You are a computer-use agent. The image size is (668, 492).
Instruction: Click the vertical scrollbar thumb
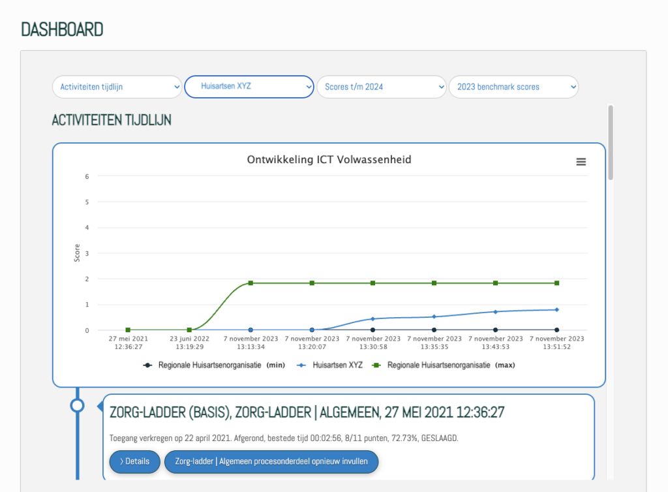point(611,141)
